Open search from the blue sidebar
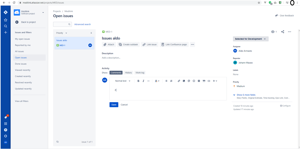The width and height of the screenshot is (300, 149). 5,26
